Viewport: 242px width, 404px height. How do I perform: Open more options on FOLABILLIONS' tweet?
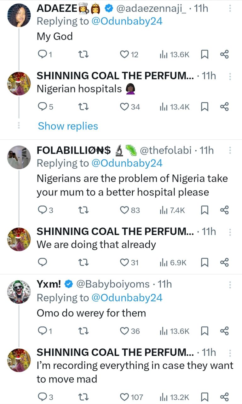[230, 151]
